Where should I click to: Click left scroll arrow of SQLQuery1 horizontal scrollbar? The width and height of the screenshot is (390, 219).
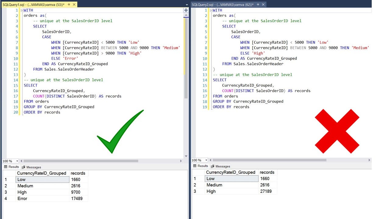click(x=21, y=161)
